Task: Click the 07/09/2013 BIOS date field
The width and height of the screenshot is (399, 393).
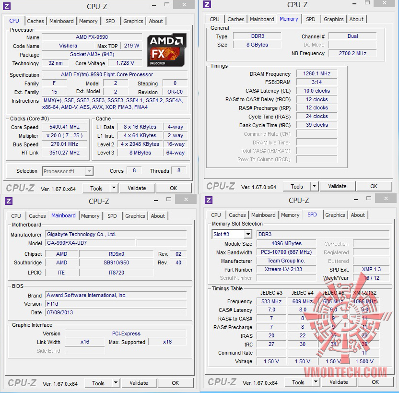Action: point(116,312)
